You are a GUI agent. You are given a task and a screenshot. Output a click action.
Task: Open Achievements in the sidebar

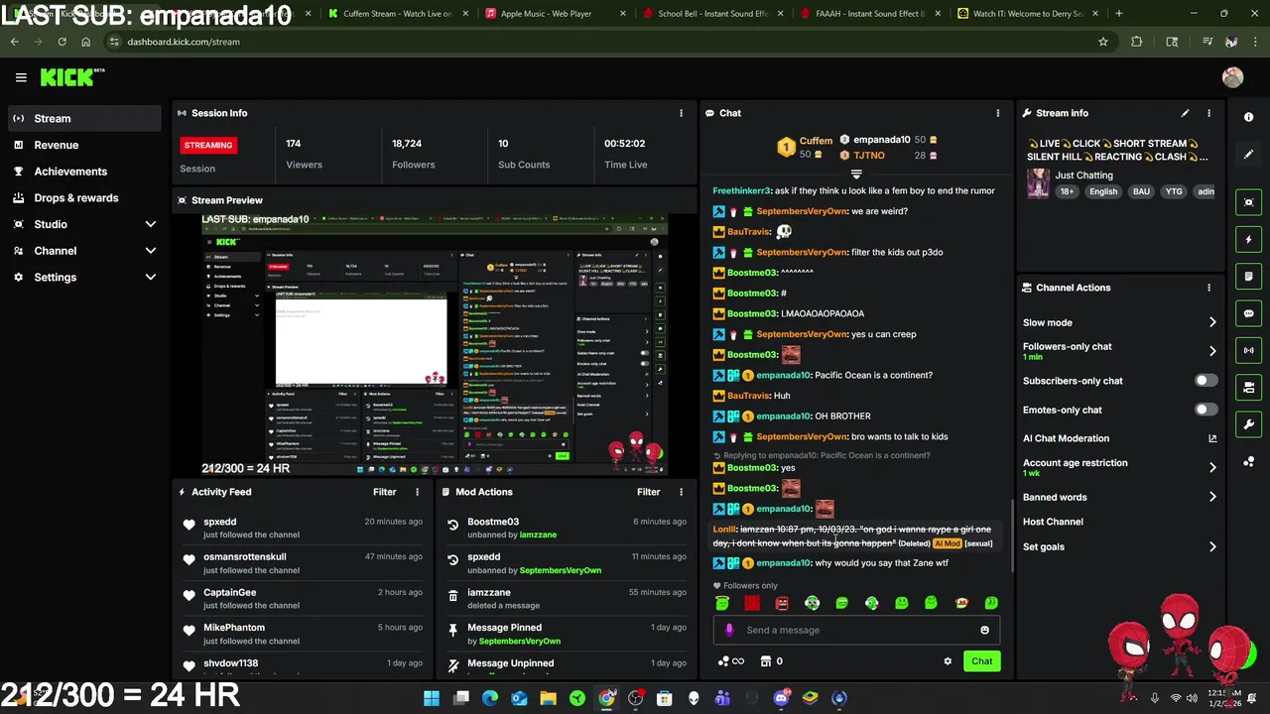pos(83,172)
